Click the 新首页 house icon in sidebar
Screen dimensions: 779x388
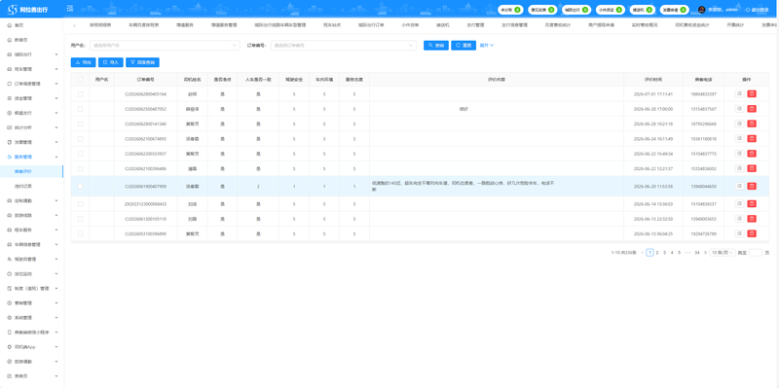coord(10,40)
